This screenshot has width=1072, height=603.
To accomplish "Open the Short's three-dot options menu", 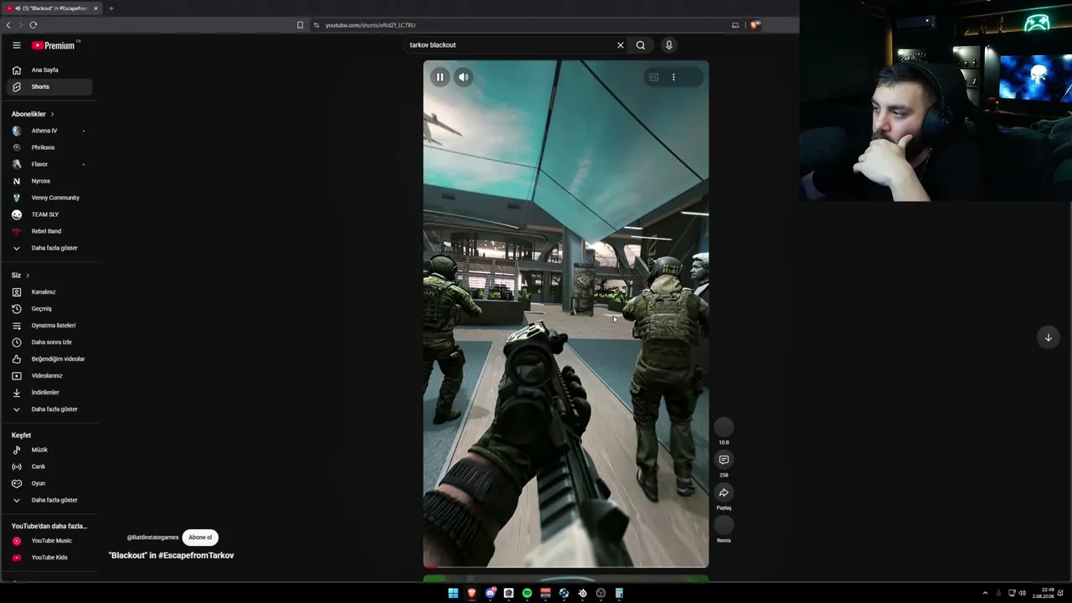I will 673,77.
